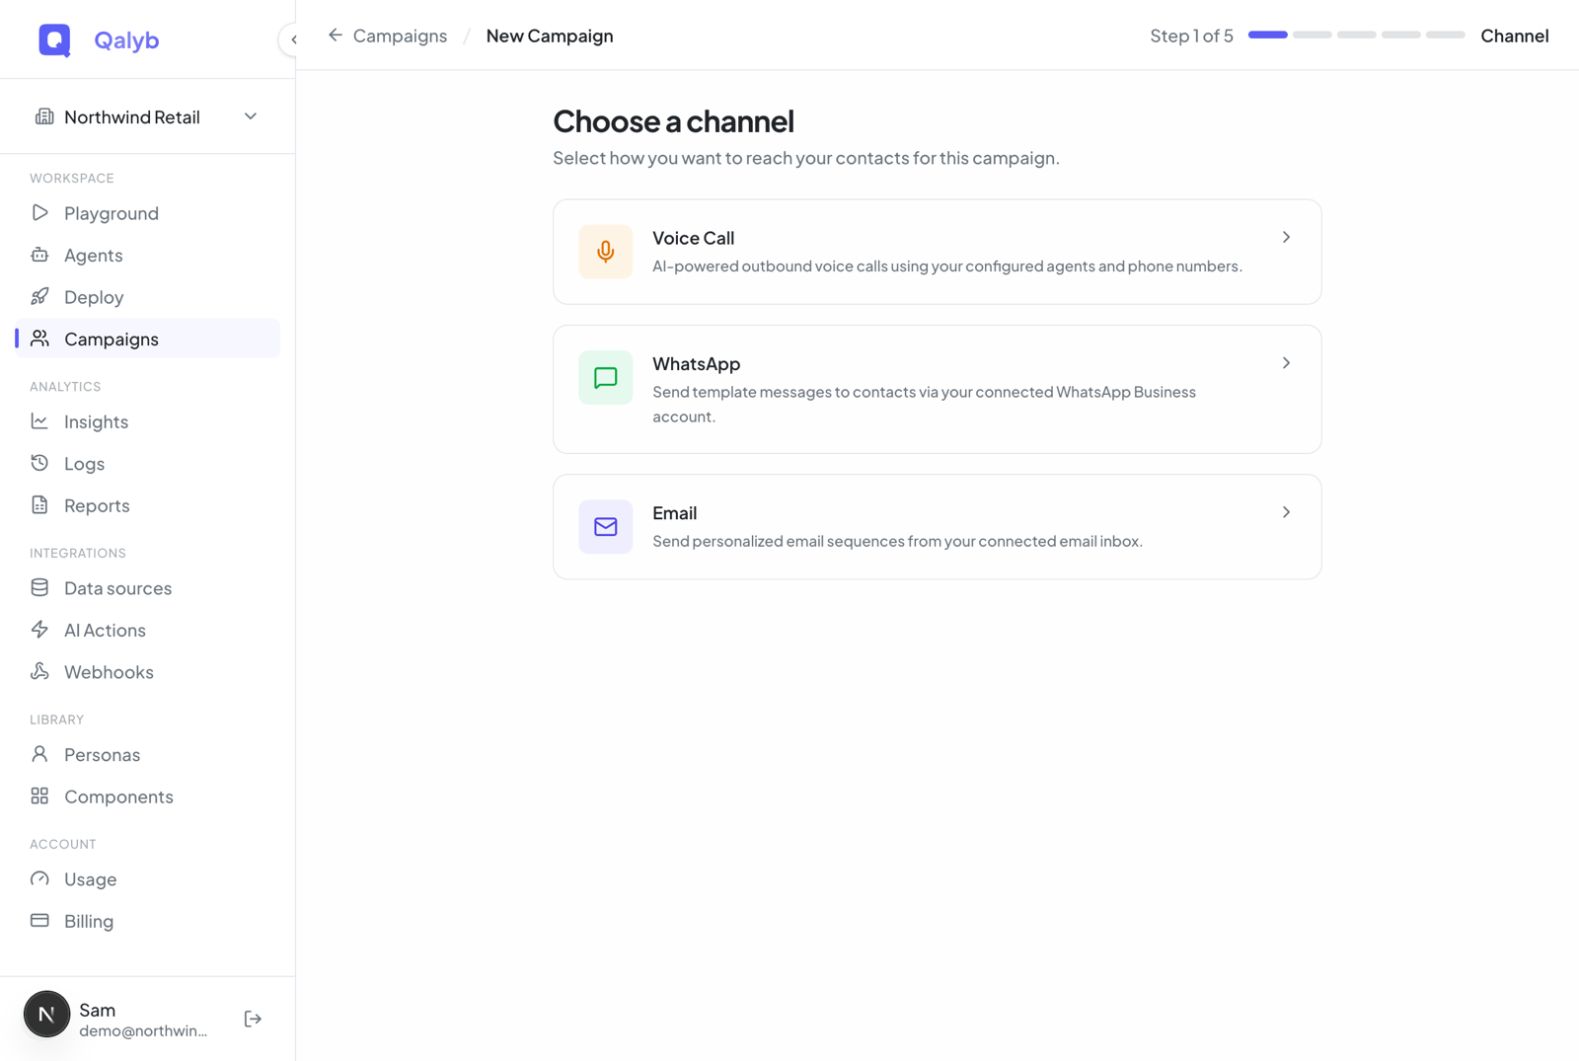Click the New Campaign breadcrumb text
The width and height of the screenshot is (1579, 1061).
coord(550,36)
